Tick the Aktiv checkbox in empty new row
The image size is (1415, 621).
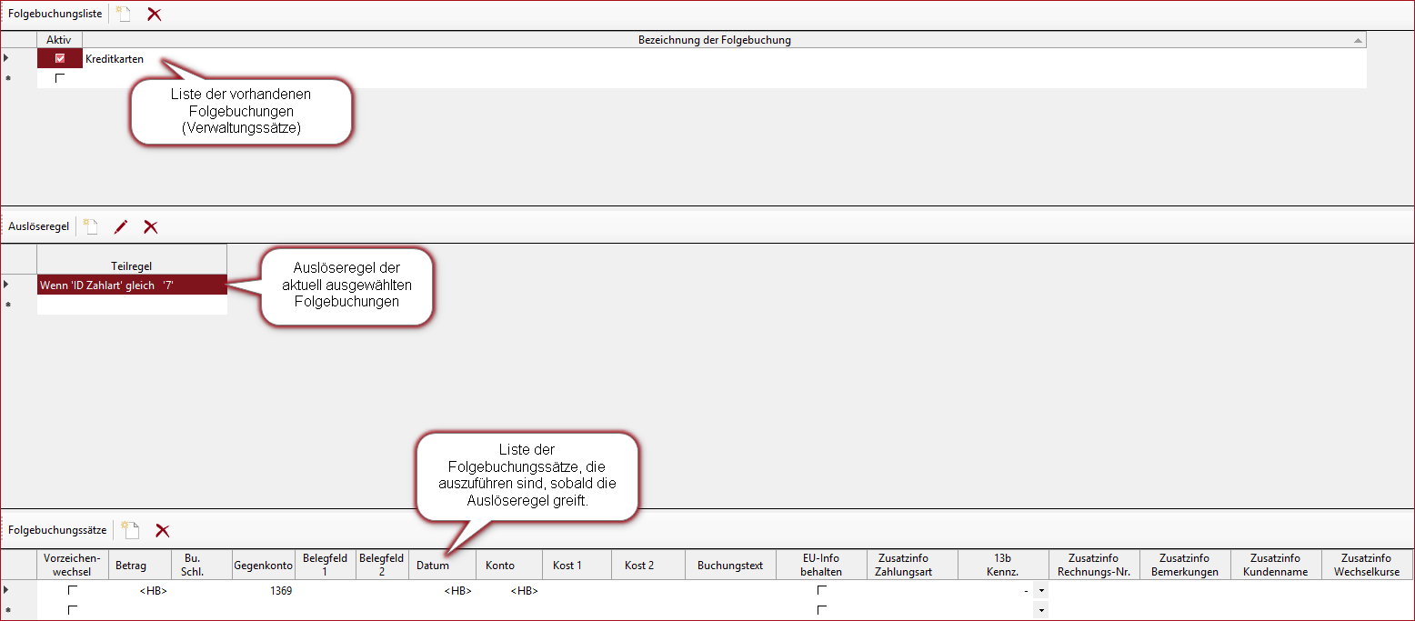60,78
